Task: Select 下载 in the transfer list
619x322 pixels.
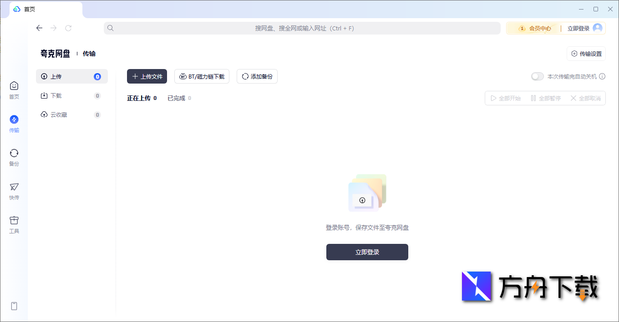Action: click(x=56, y=95)
